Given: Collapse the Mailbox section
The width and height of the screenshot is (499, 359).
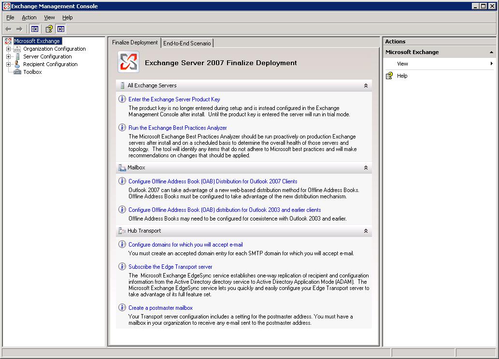Looking at the screenshot, I should pos(366,167).
